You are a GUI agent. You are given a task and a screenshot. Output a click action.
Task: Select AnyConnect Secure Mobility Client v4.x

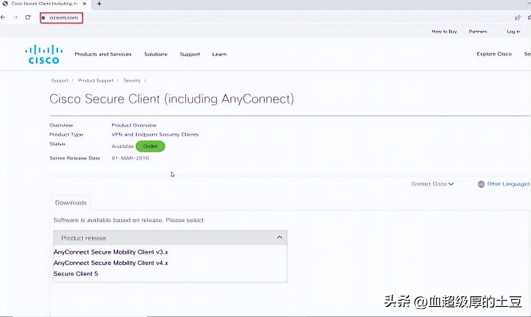[x=111, y=263]
